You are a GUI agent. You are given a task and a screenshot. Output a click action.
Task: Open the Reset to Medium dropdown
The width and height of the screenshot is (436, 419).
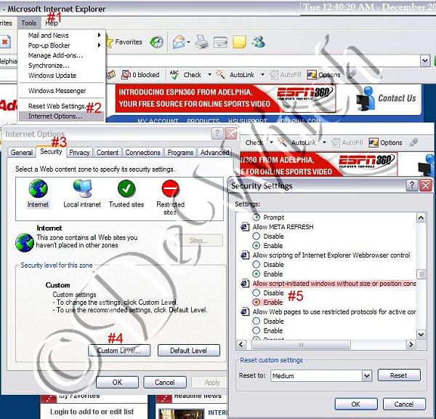[x=367, y=376]
